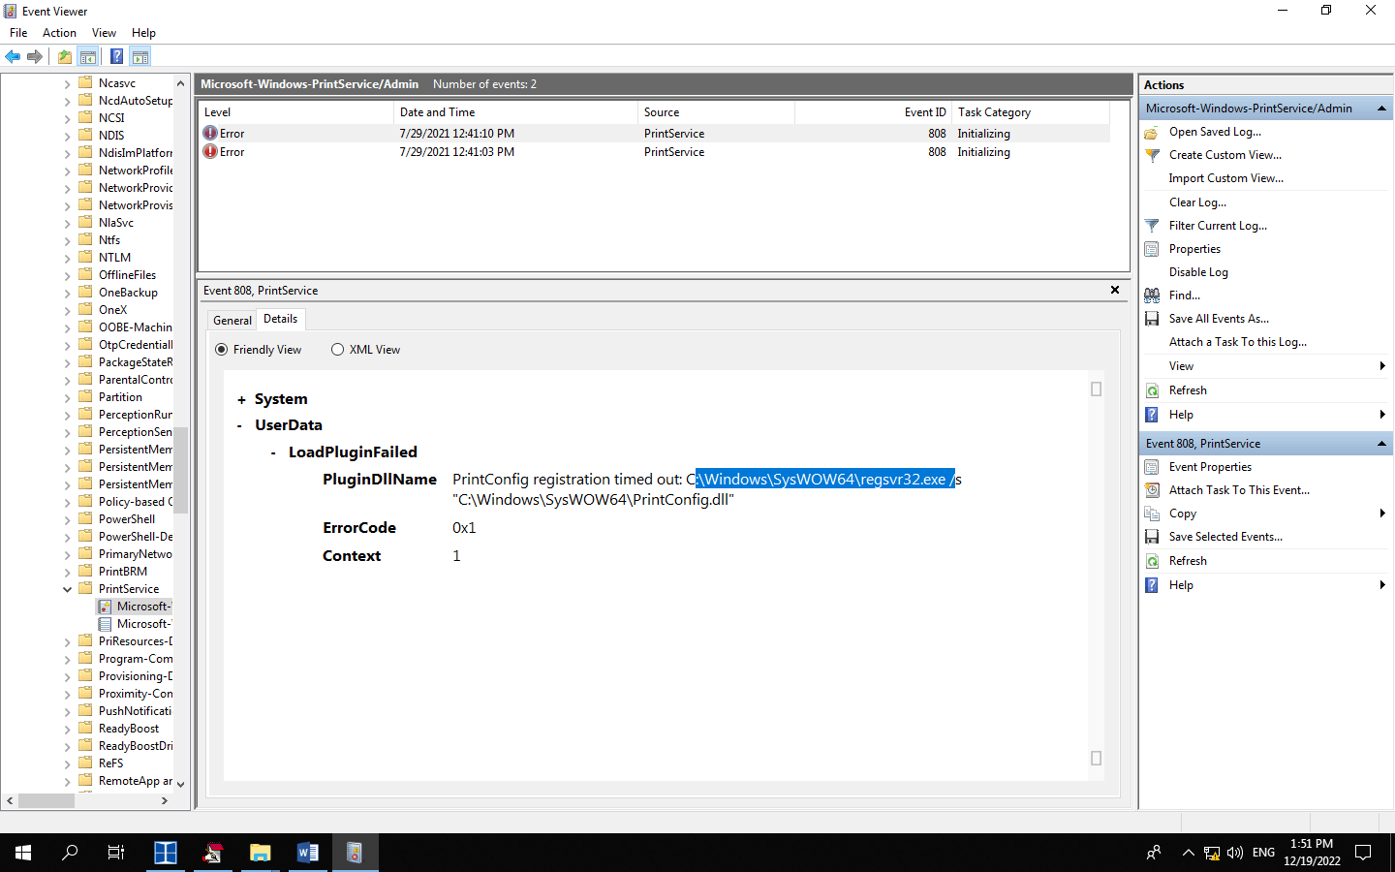Select the error event at 12:41:03 PM
The image size is (1395, 872).
point(654,152)
